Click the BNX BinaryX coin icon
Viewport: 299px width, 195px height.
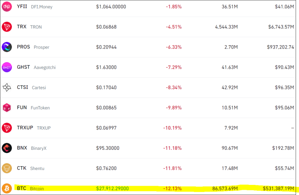(x=7, y=148)
